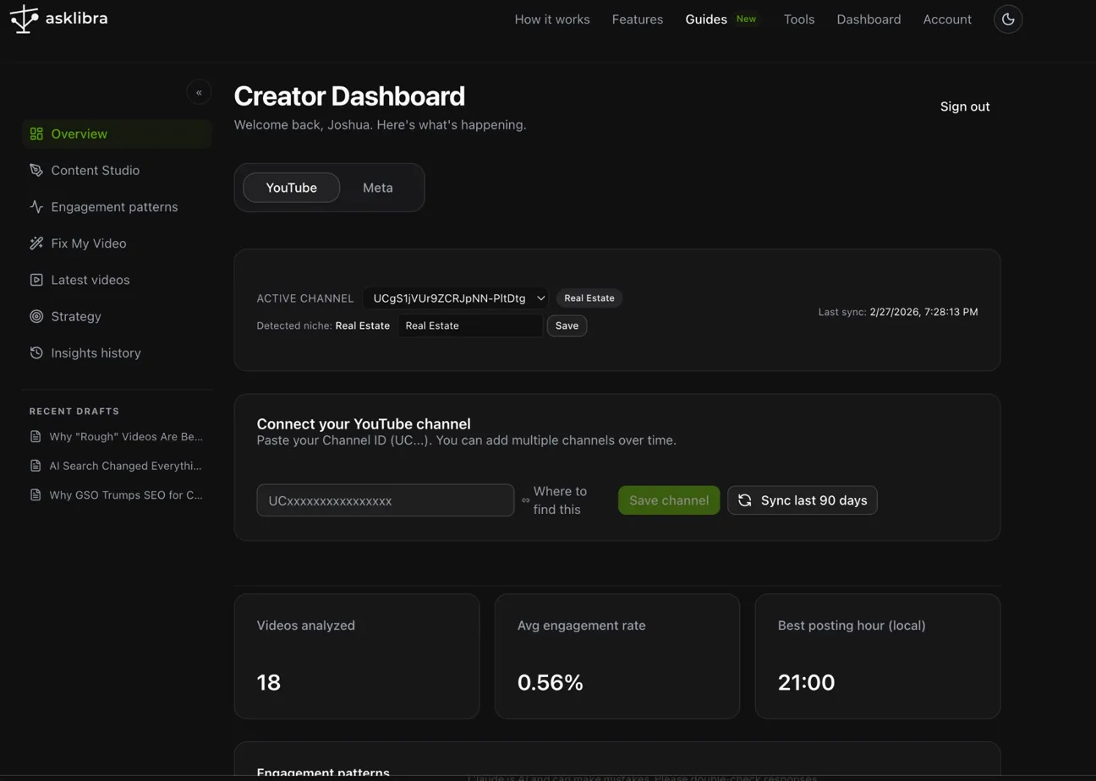Open the Where to find this link
Image resolution: width=1096 pixels, height=781 pixels.
click(x=558, y=500)
